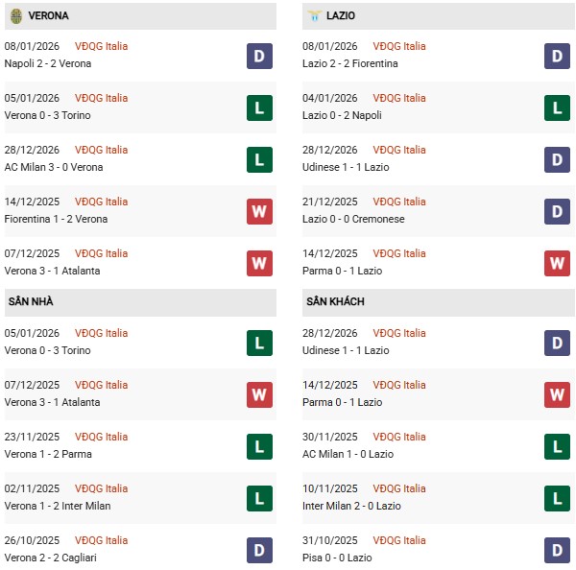This screenshot has height=570, width=576.
Task: Click the Verona club crest icon
Action: pos(16,16)
